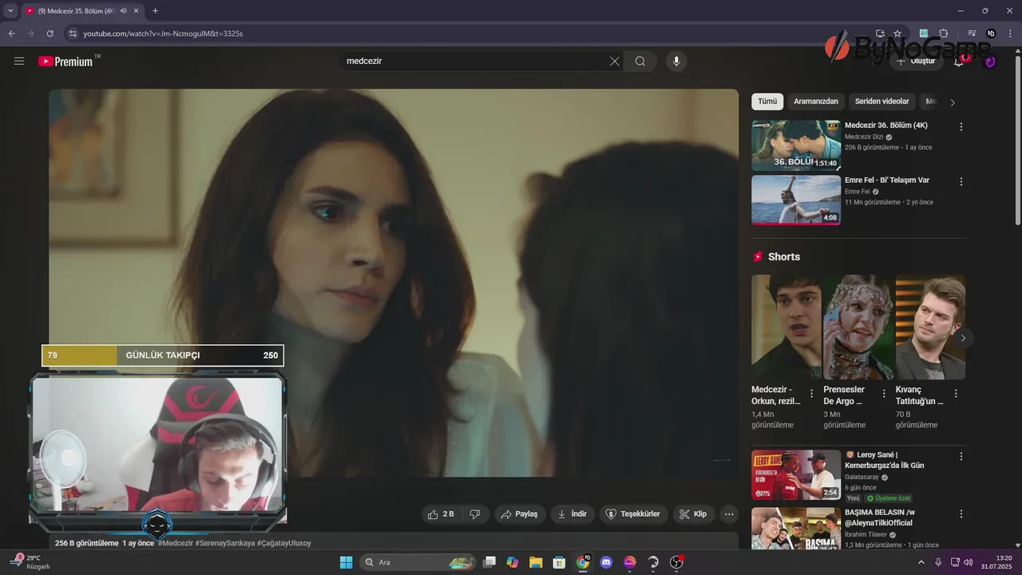Open a new browser tab

pos(155,10)
